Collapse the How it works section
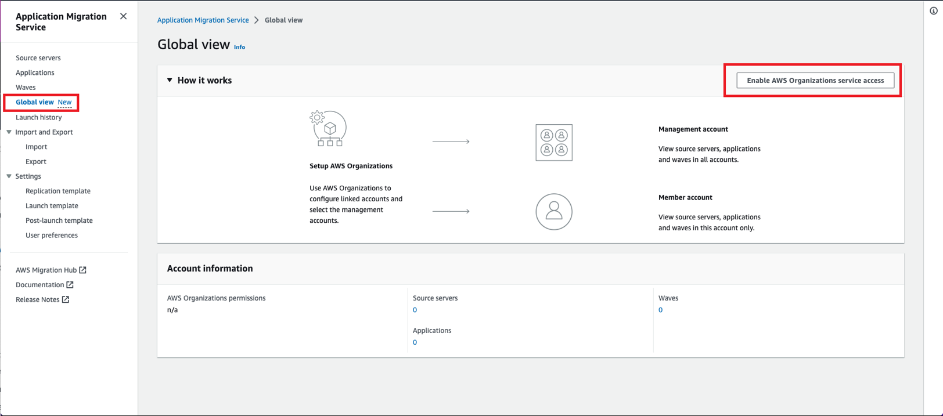The height and width of the screenshot is (416, 943). (x=170, y=80)
